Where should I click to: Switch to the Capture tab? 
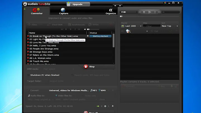(64, 11)
